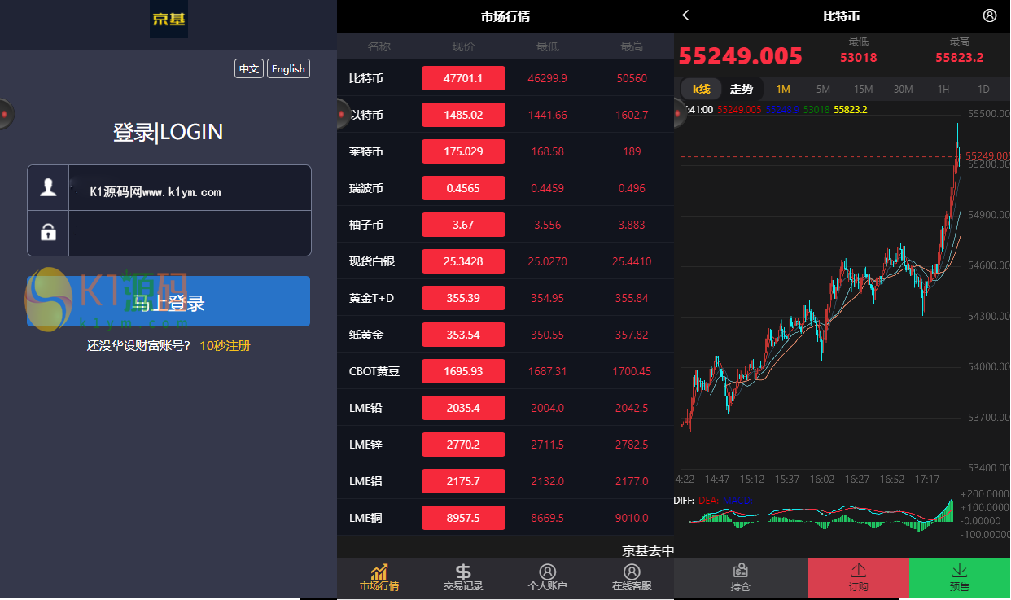Click the 莱特币 name in market list
The height and width of the screenshot is (600, 1011).
366,151
